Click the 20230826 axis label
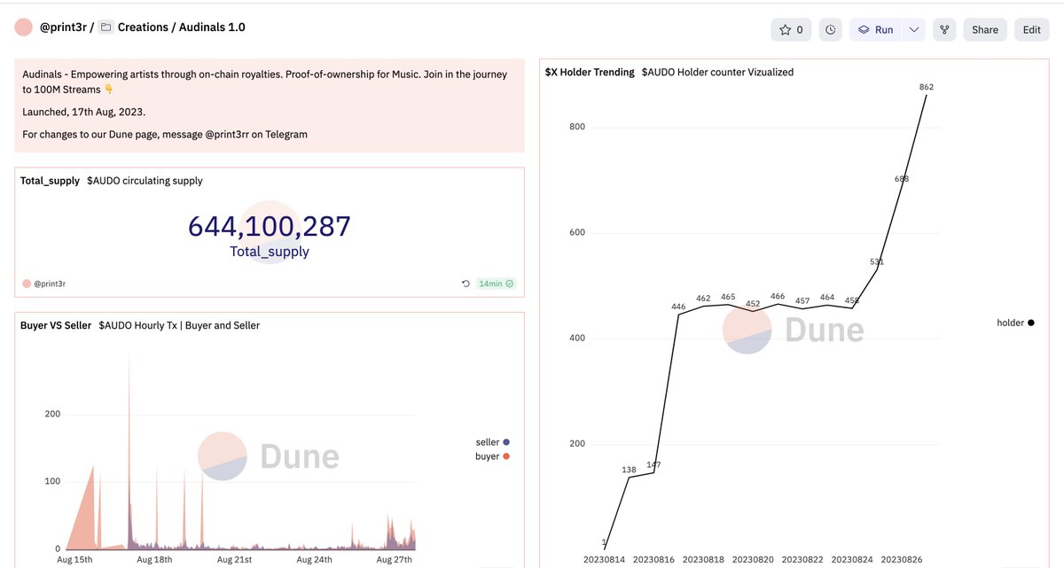 903,560
